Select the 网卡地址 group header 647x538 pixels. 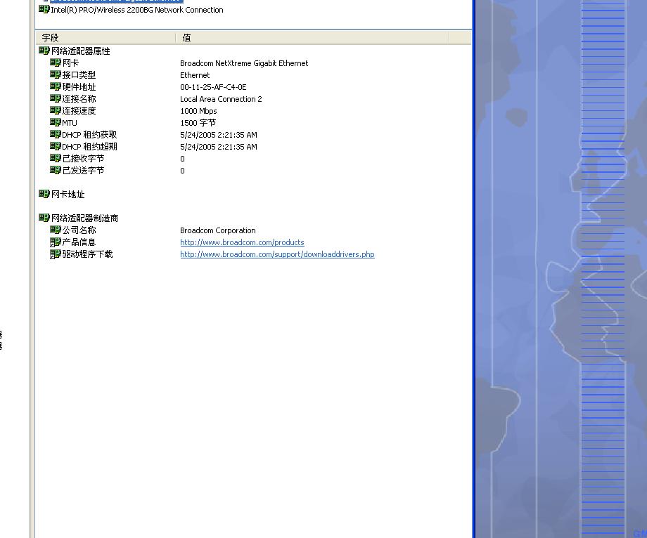[68, 195]
